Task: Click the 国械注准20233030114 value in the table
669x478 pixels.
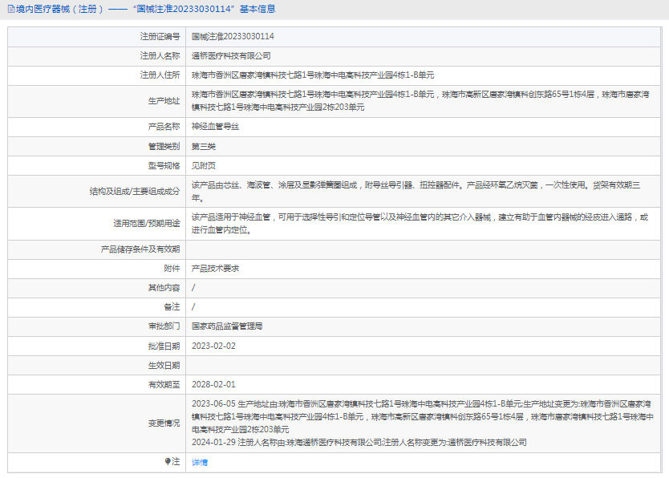Action: pyautogui.click(x=233, y=37)
